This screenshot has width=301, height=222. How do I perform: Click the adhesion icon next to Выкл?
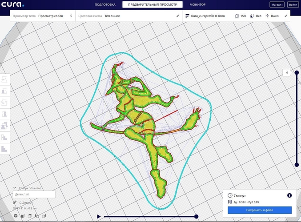point(267,16)
